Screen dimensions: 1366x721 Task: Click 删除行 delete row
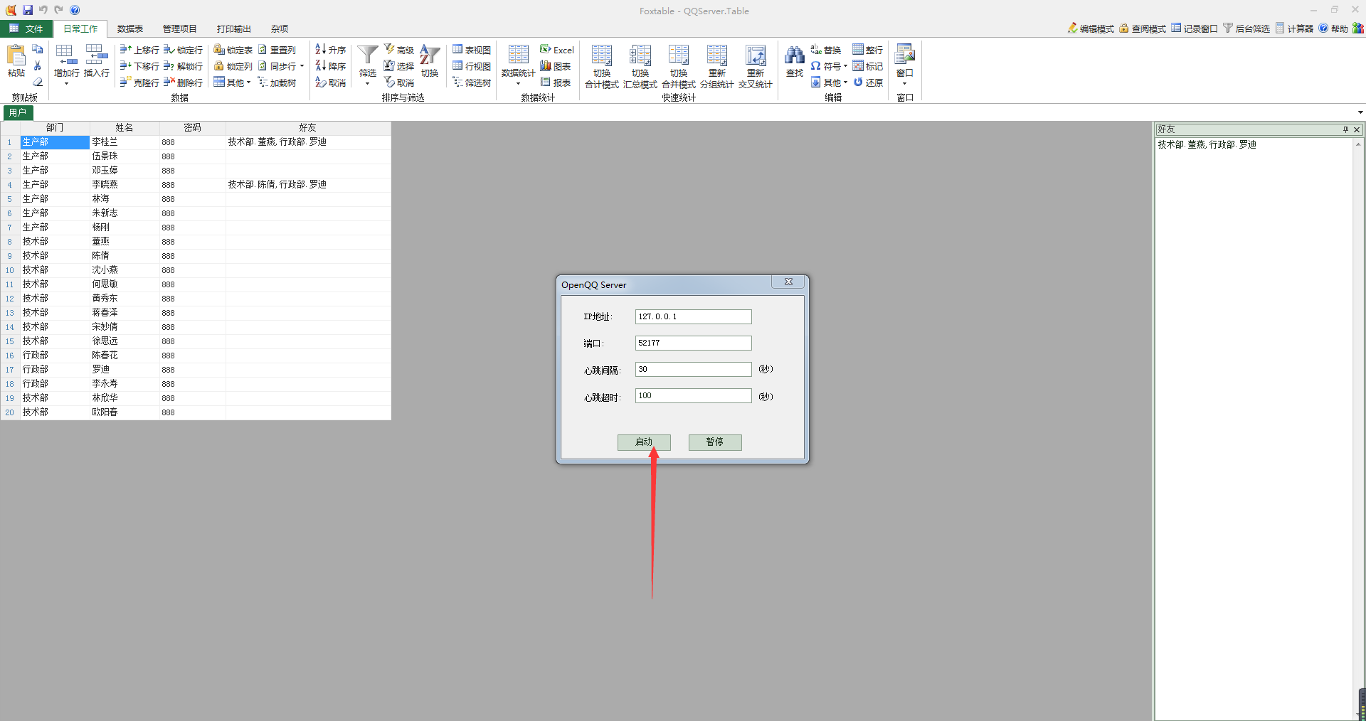pos(183,82)
